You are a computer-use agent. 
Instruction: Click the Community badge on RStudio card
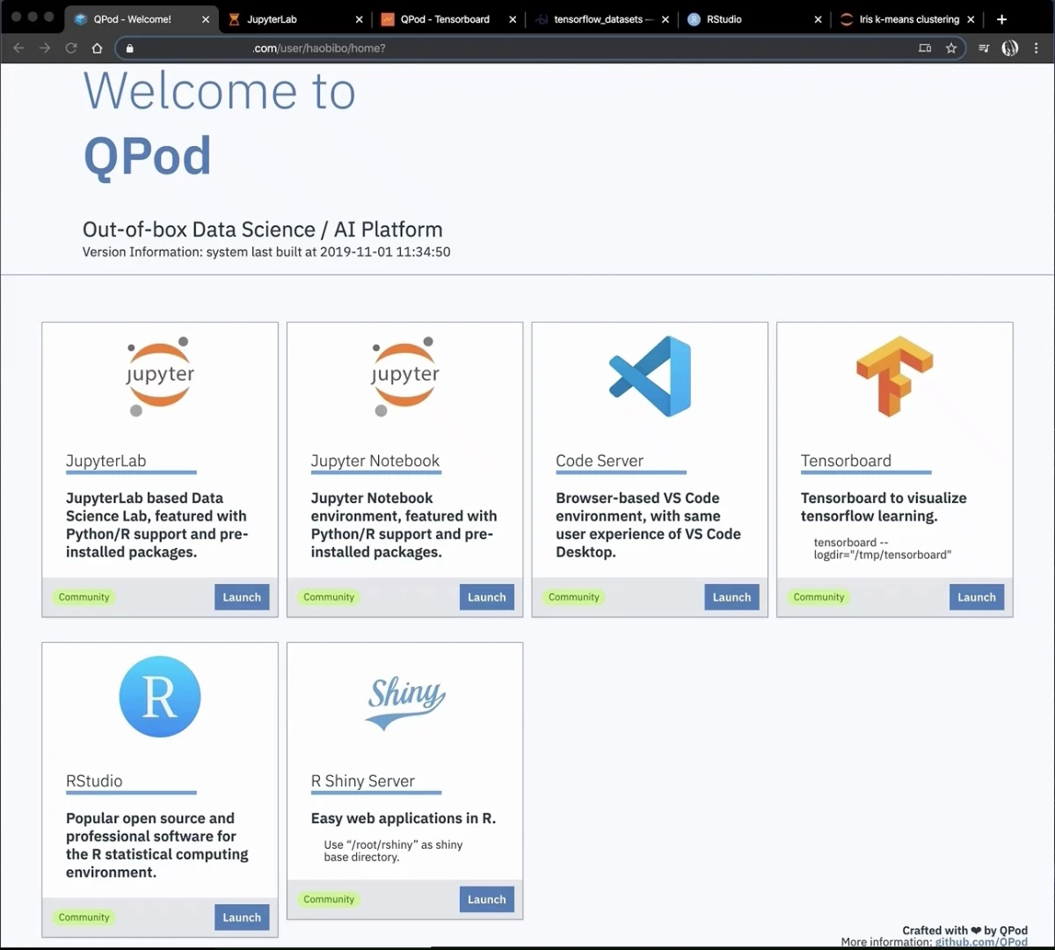(84, 917)
